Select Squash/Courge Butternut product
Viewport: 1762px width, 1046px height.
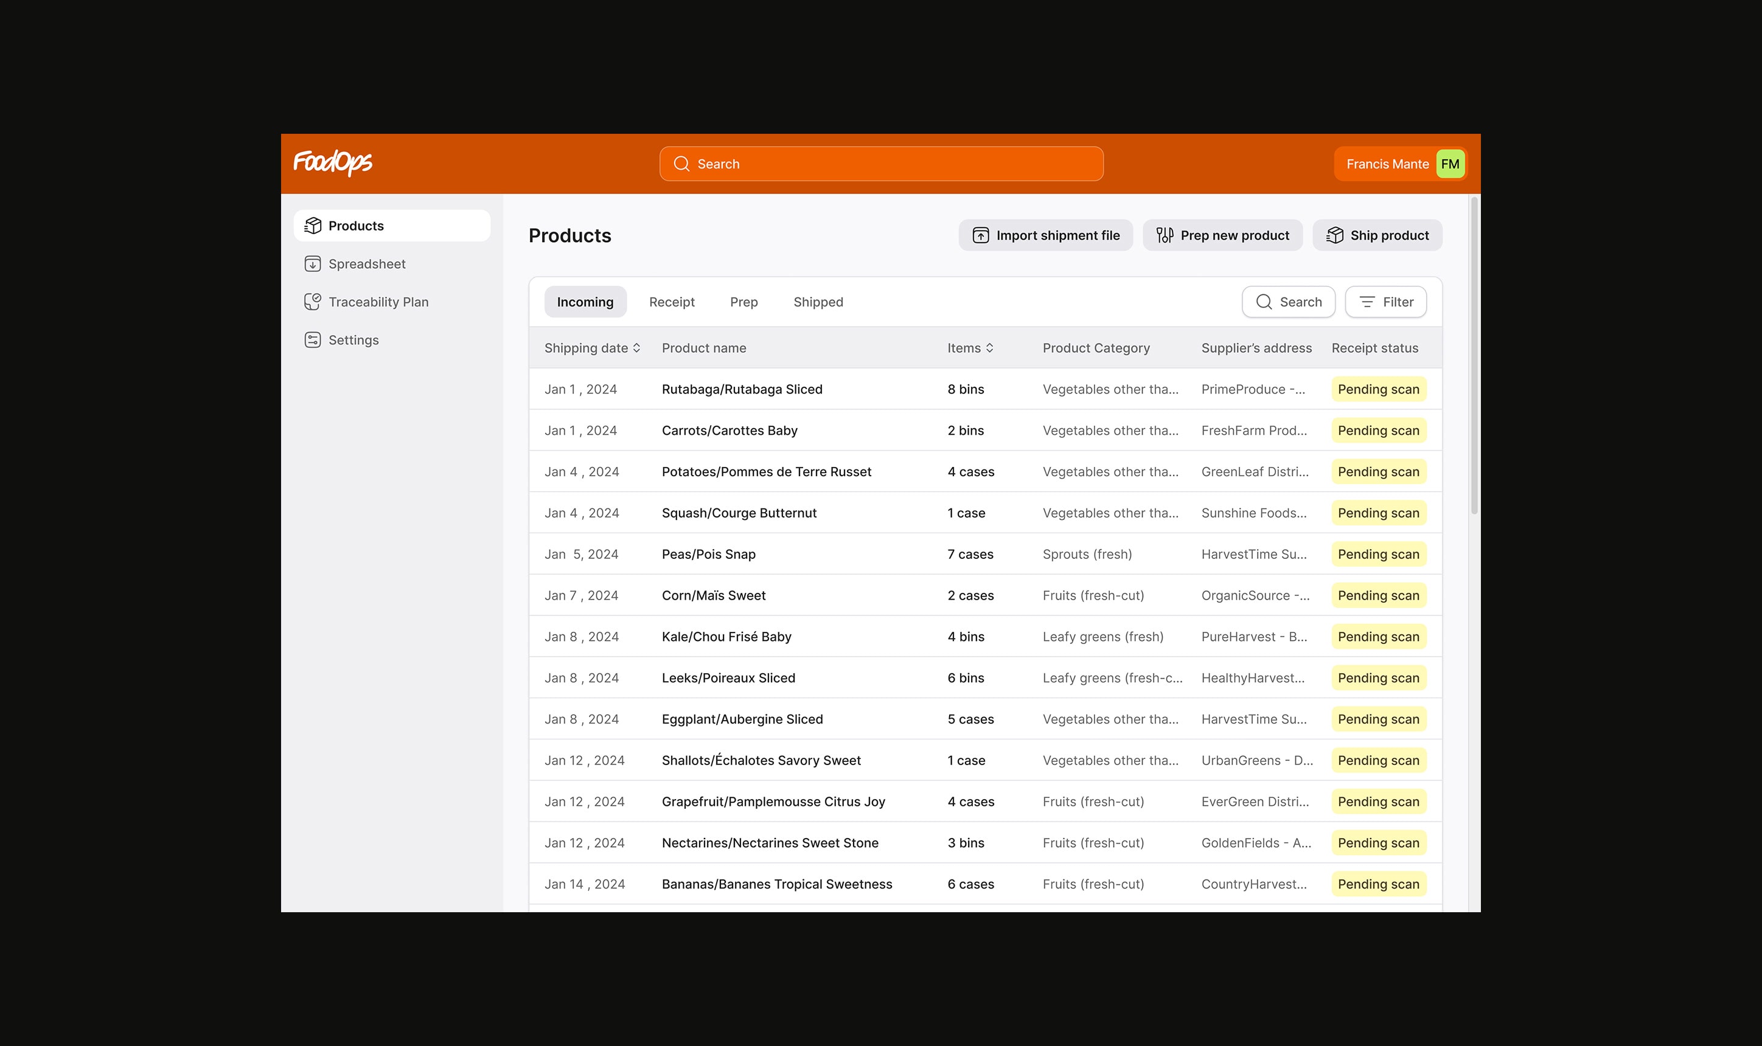(x=739, y=513)
